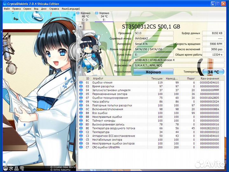Click raw value 000028220022

pos(209,128)
